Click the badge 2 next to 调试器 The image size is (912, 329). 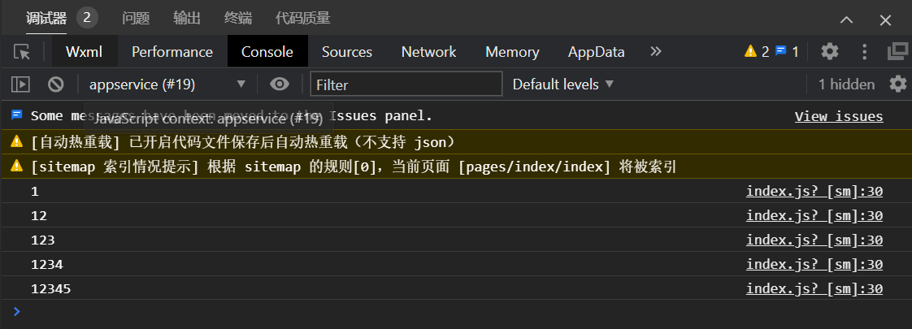pyautogui.click(x=87, y=18)
